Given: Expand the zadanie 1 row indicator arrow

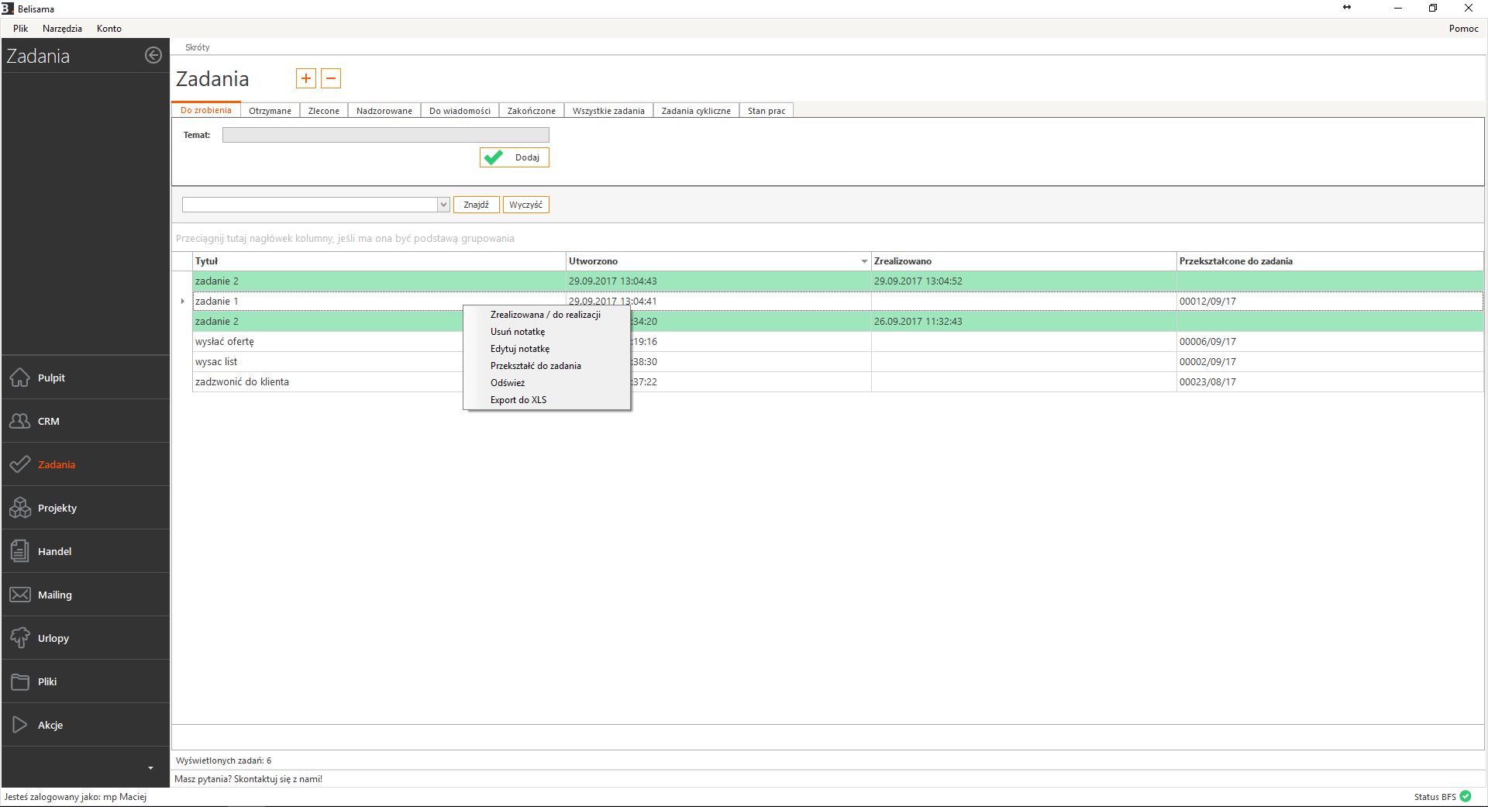Looking at the screenshot, I should click(x=183, y=301).
